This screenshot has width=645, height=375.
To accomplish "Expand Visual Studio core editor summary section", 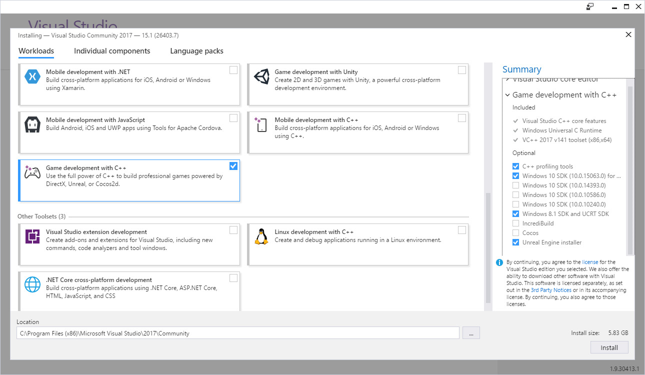I will click(x=507, y=79).
